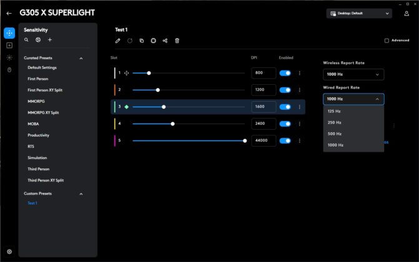The width and height of the screenshot is (419, 262).
Task: Open the Wireless Report Rate dropdown
Action: (x=353, y=74)
